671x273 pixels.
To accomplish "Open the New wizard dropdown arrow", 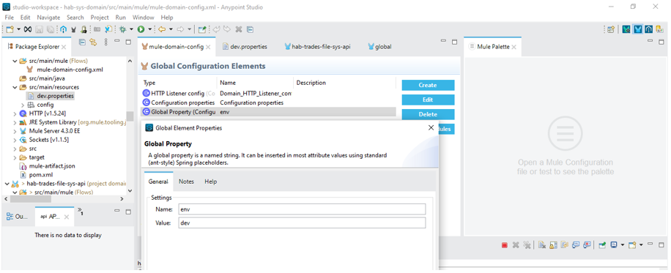I will click(x=18, y=29).
